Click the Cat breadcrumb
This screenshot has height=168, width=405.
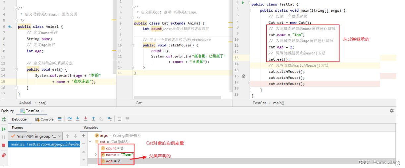click(139, 103)
